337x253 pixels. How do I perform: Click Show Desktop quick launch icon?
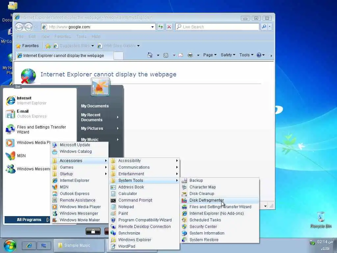[x=44, y=245]
